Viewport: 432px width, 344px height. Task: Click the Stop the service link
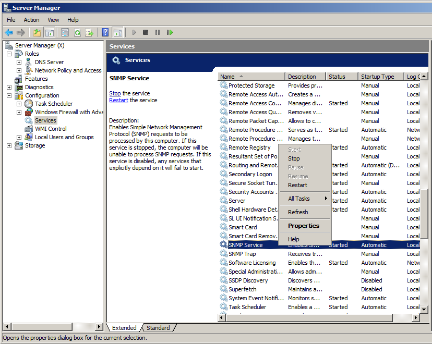click(115, 93)
